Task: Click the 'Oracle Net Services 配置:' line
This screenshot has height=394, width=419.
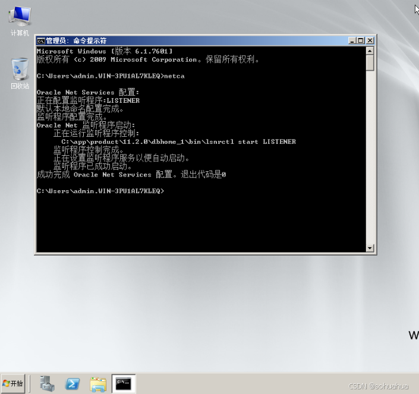Action: coord(88,93)
